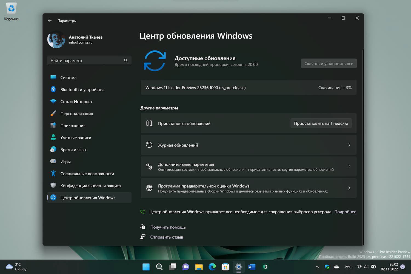
Task: Open Microsoft Store from the taskbar
Action: [225, 267]
